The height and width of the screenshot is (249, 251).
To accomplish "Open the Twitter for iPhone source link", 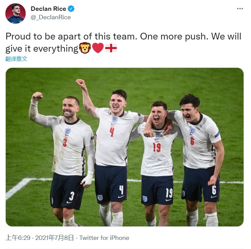I will click(x=104, y=238).
